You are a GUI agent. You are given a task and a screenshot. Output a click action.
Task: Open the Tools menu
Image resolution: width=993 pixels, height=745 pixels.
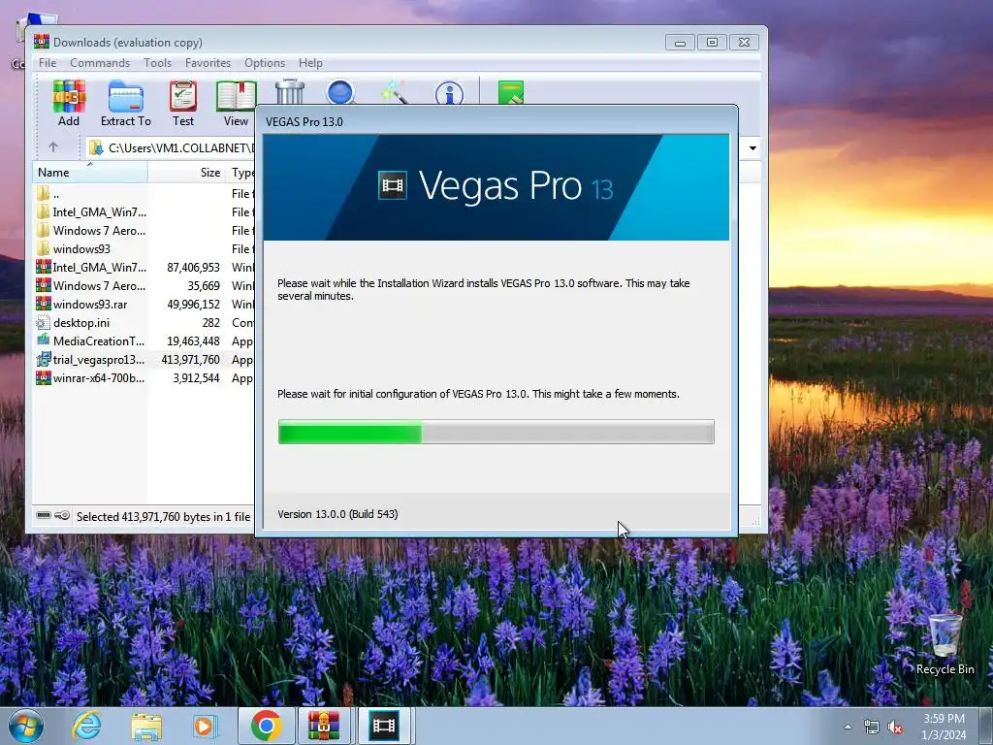157,63
